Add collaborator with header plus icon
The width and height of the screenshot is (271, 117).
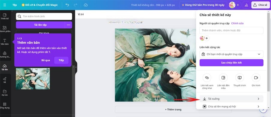[x=238, y=5]
